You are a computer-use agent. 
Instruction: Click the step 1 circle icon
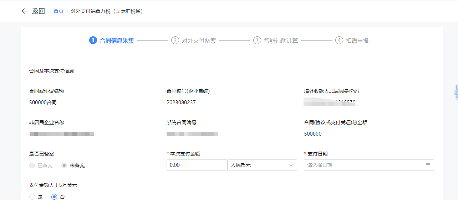93,41
